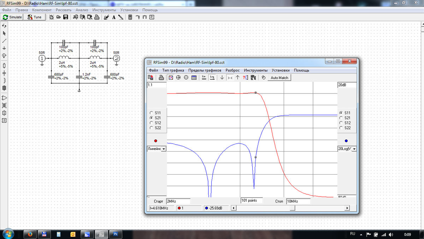This screenshot has width=424, height=239.
Task: Open the Tune tool
Action: pos(35,17)
